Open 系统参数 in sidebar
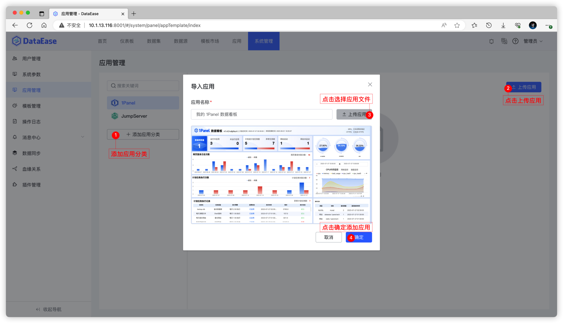The width and height of the screenshot is (563, 323). (x=49, y=74)
